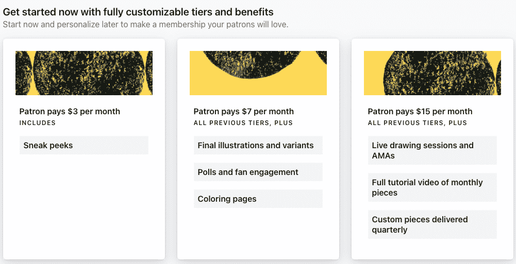This screenshot has height=264, width=516.
Task: Select the Sneak peeks benefit
Action: 84,146
